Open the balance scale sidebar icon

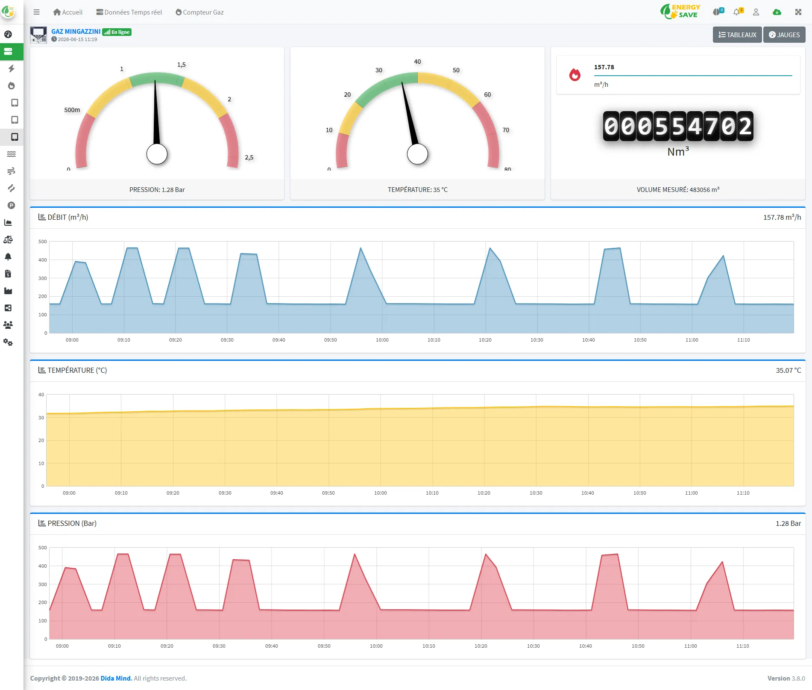pyautogui.click(x=8, y=239)
